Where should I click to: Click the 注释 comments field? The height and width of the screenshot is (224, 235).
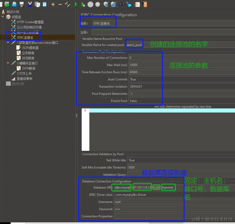(164, 32)
